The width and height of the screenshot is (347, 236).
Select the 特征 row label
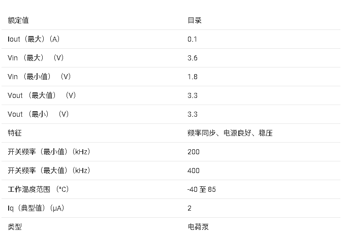[15, 133]
